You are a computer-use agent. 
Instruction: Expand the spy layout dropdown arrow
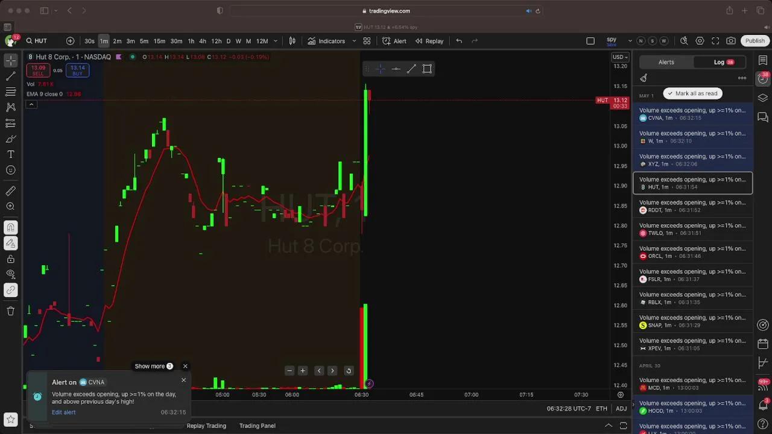pyautogui.click(x=630, y=41)
